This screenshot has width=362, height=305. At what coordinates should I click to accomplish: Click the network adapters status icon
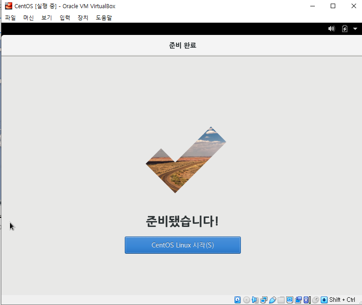click(264, 300)
